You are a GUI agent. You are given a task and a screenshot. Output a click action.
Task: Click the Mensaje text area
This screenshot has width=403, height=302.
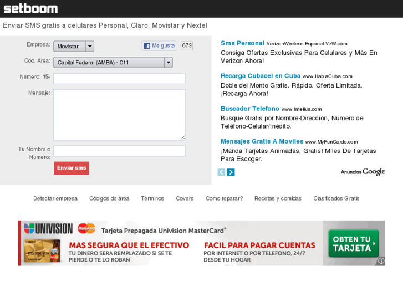pyautogui.click(x=119, y=115)
